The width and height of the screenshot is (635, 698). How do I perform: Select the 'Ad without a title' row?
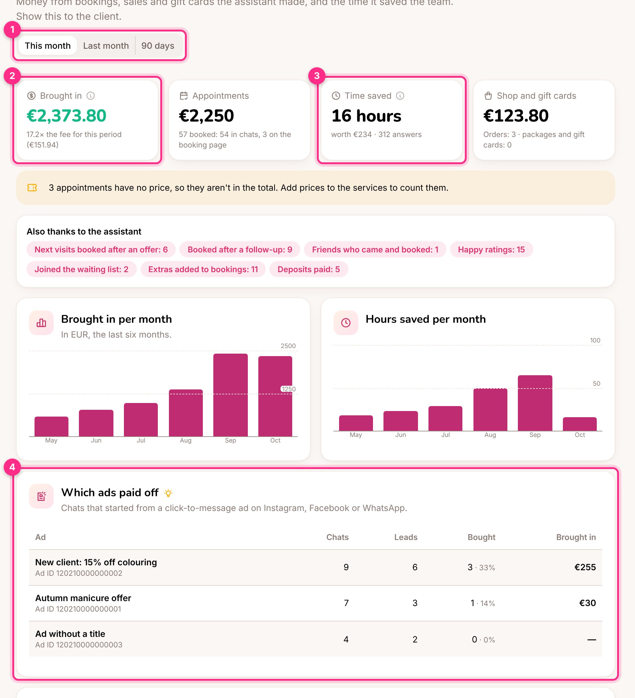315,639
